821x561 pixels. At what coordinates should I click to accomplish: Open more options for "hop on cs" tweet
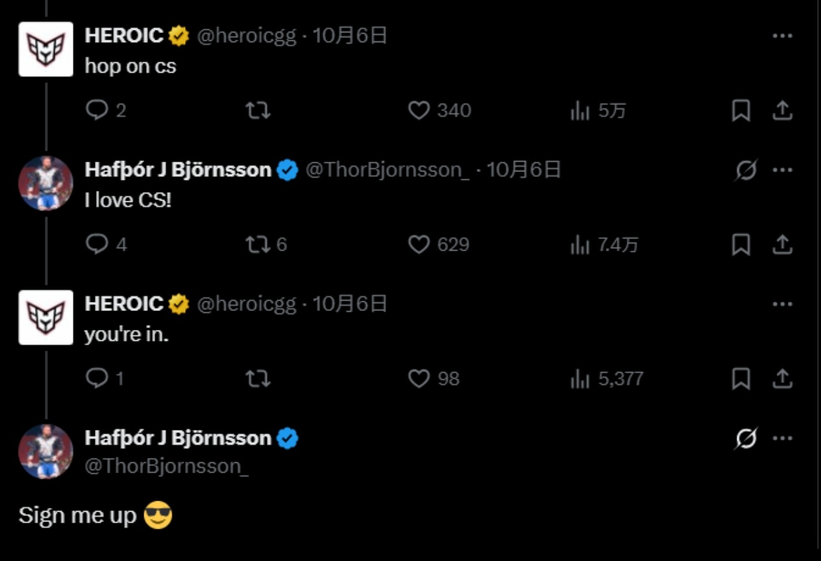(x=783, y=36)
